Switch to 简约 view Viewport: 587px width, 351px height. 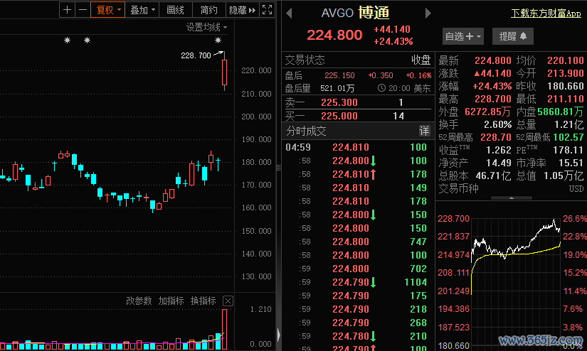208,10
